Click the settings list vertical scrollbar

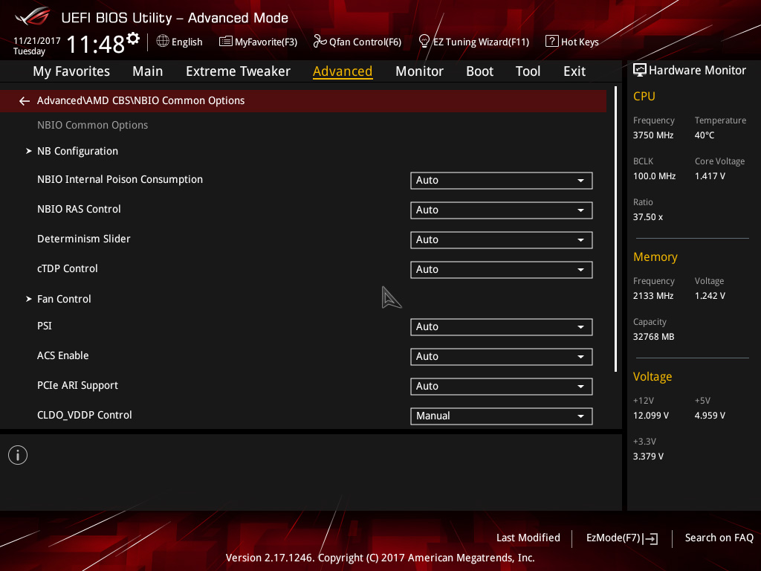tap(616, 229)
